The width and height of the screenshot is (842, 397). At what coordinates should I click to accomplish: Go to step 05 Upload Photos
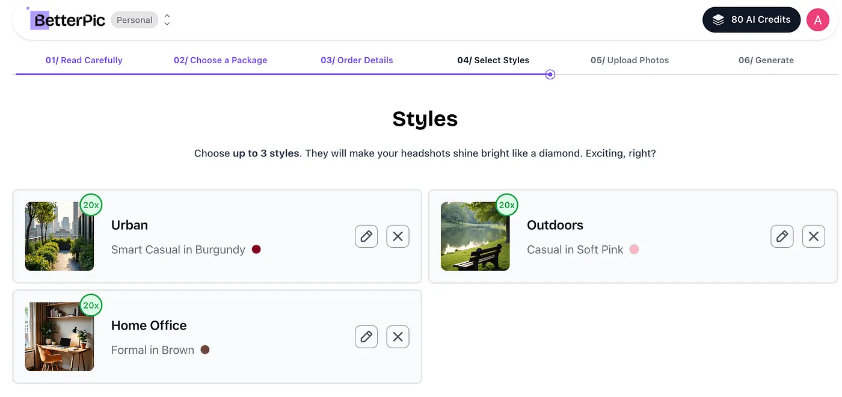tap(630, 60)
